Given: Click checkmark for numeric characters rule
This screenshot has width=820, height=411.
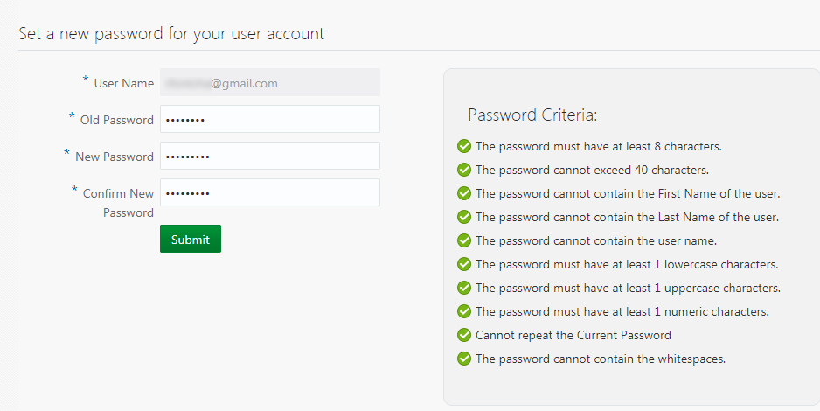Looking at the screenshot, I should coord(464,311).
